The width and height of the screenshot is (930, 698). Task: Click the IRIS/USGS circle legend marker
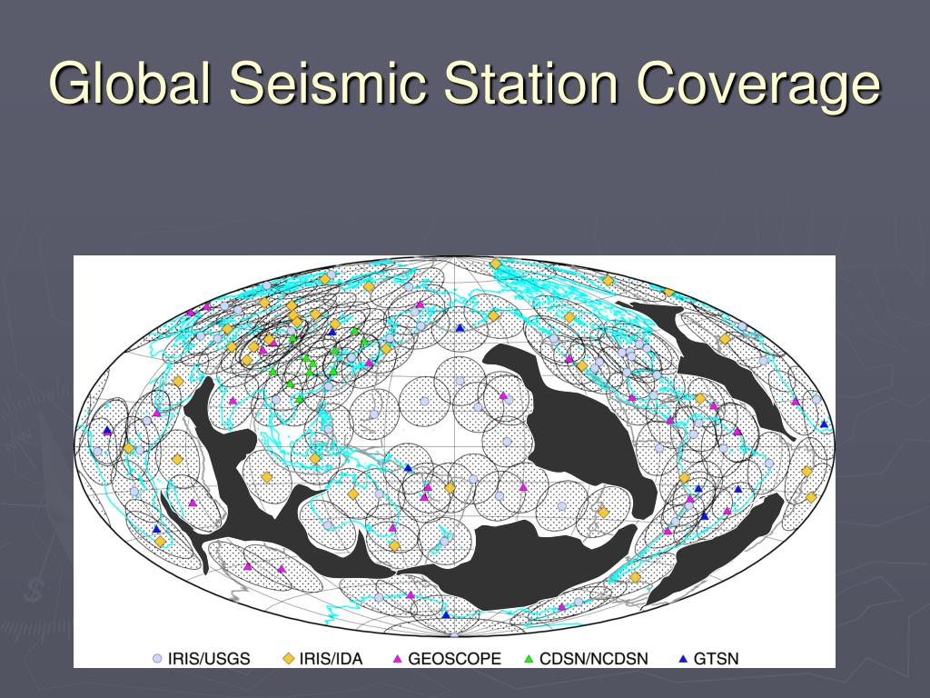click(x=157, y=659)
